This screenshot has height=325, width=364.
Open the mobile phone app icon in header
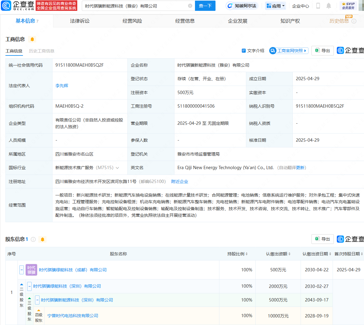[318, 6]
